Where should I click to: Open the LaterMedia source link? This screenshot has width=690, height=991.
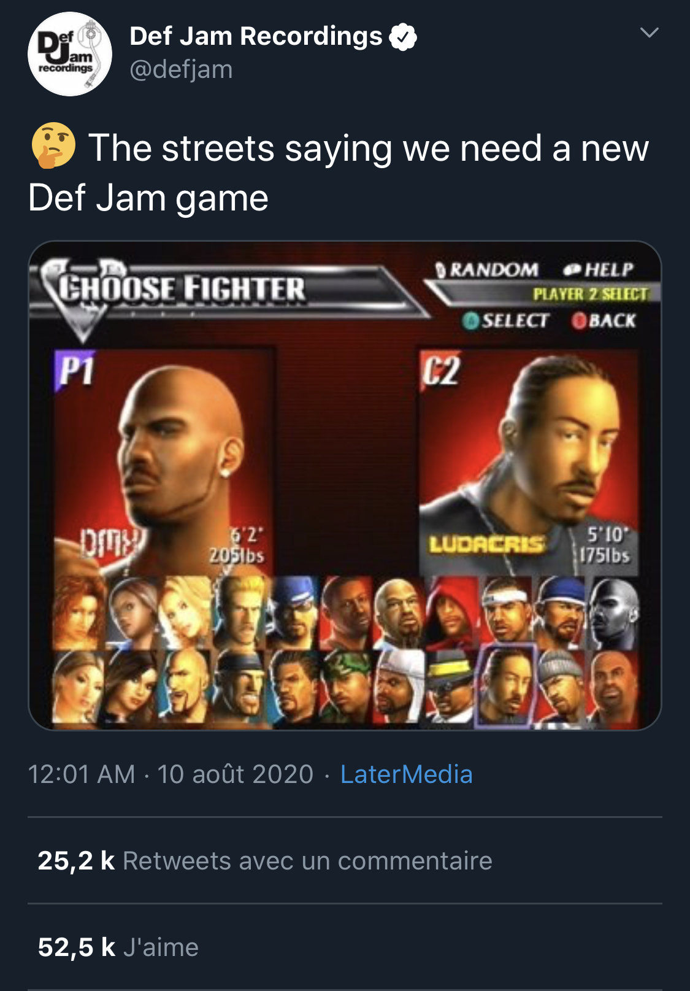pos(406,774)
